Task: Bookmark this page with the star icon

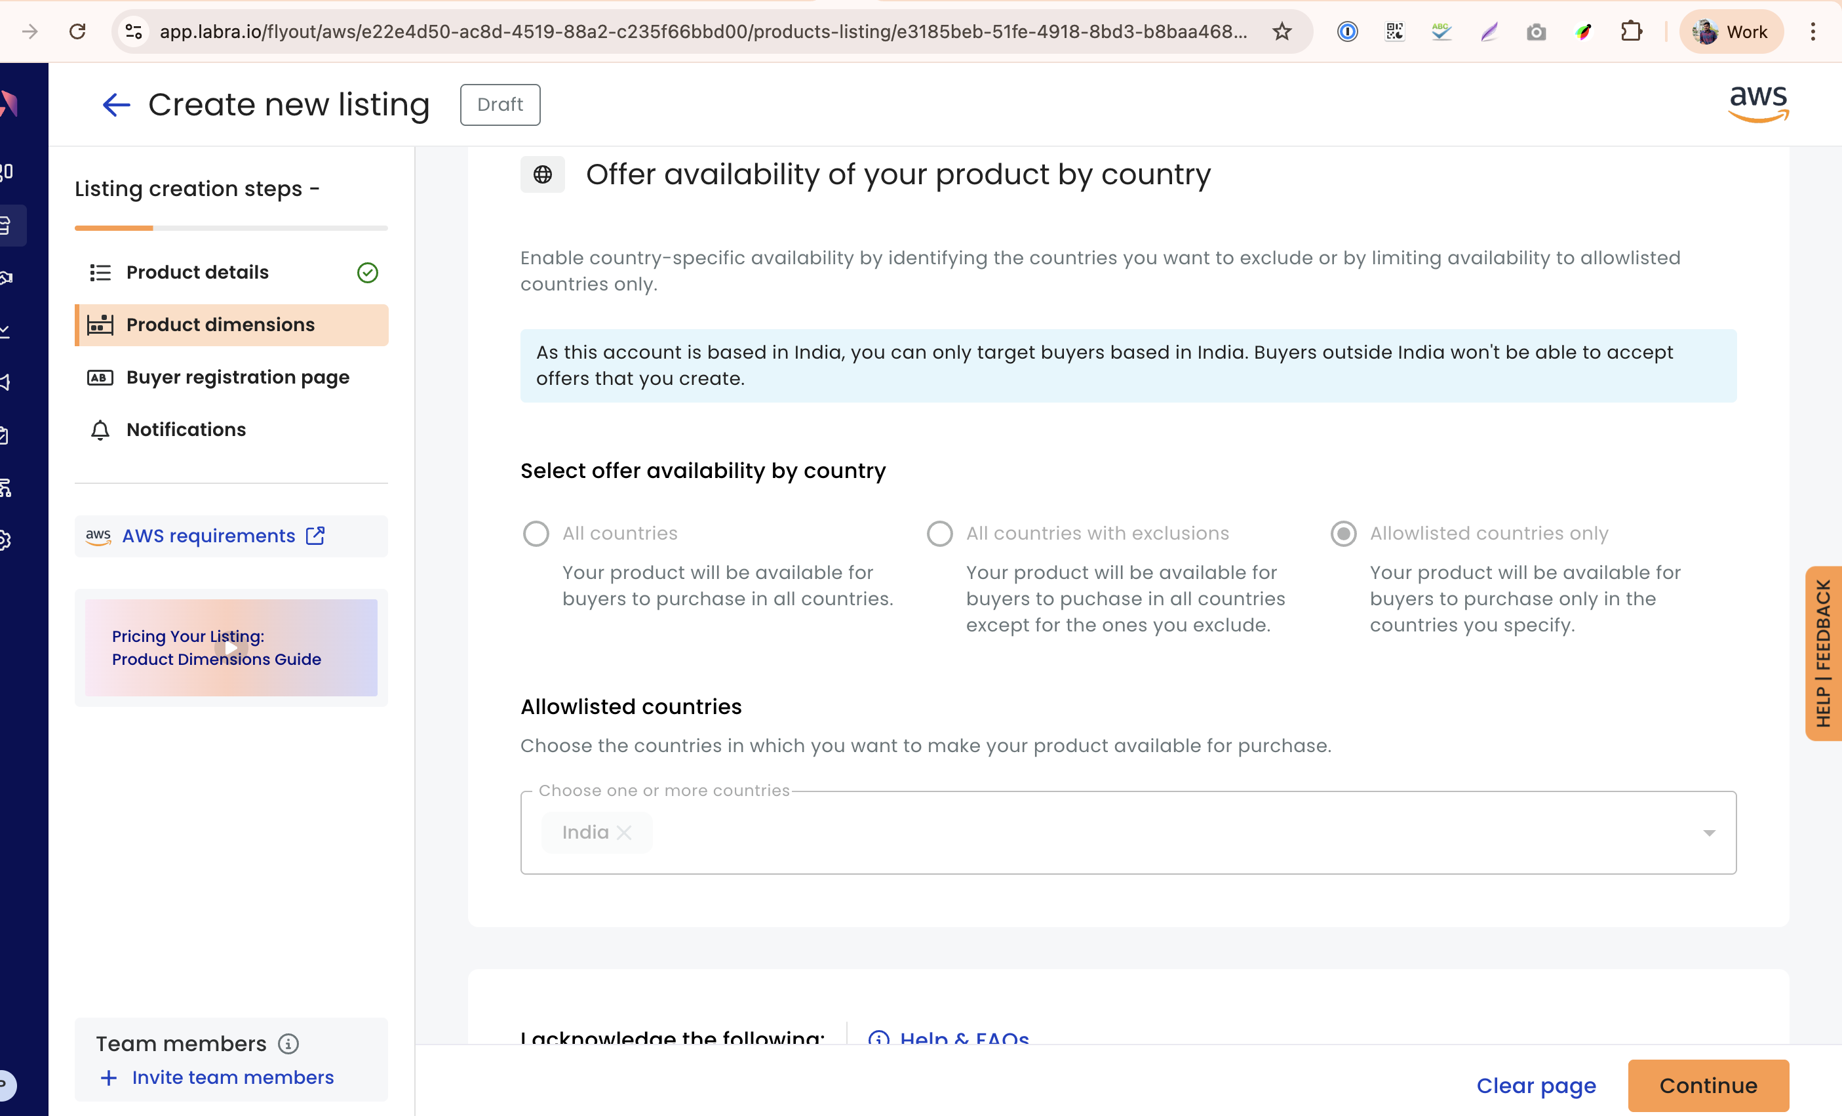Action: pos(1282,31)
